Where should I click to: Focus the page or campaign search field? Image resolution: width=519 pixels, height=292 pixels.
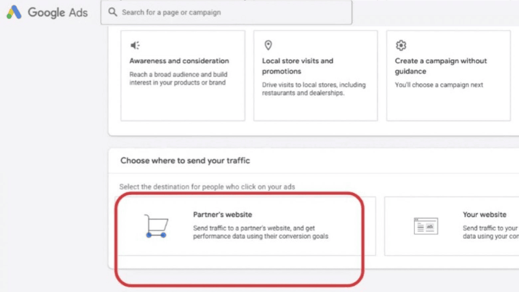tap(231, 13)
